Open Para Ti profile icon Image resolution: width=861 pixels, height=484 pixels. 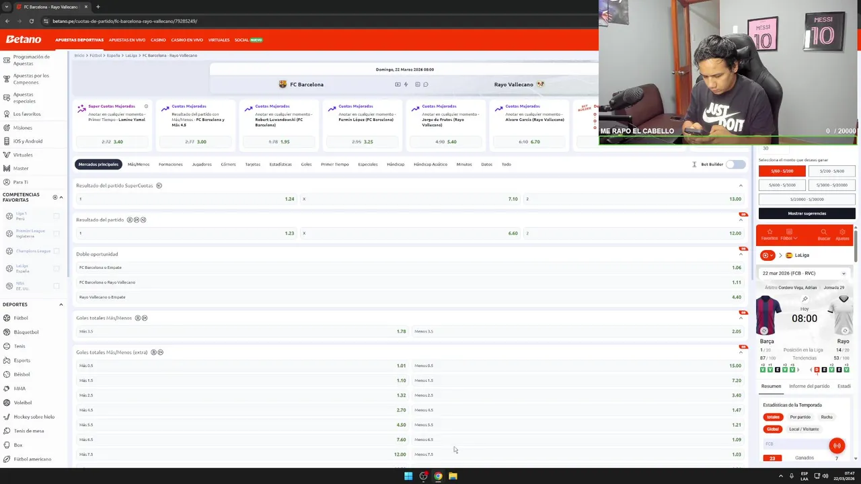coord(7,182)
